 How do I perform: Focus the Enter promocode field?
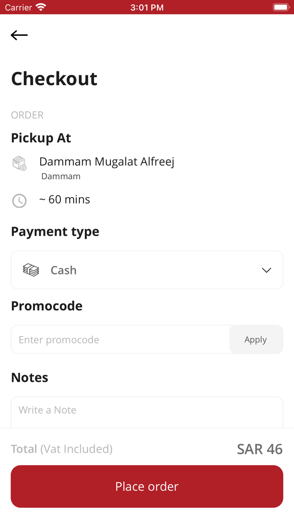tap(120, 339)
